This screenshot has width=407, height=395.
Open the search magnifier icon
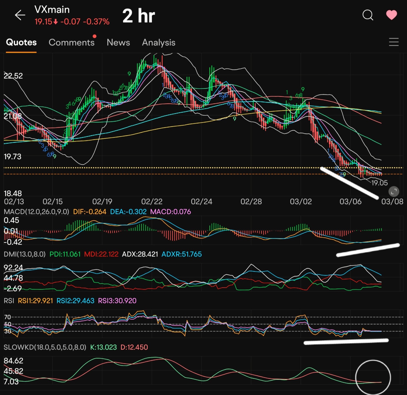coord(368,15)
